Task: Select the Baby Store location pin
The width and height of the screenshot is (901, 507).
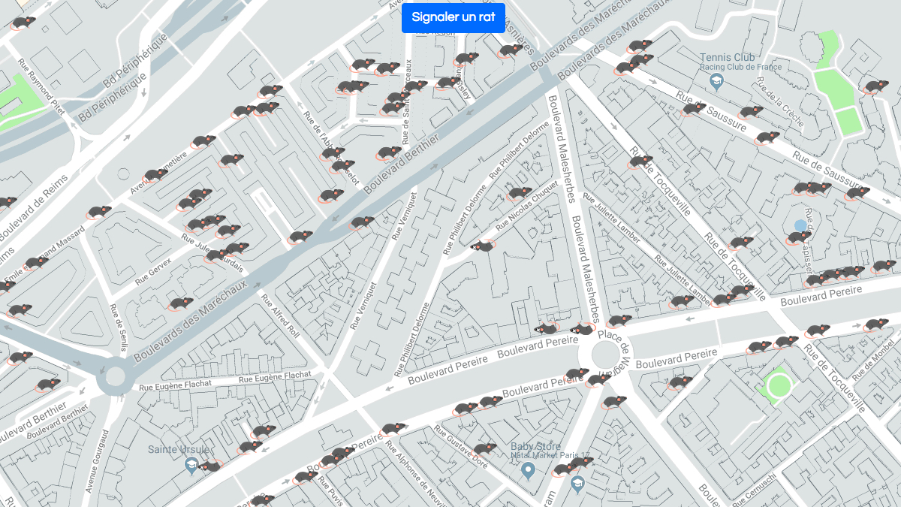Action: (x=528, y=471)
